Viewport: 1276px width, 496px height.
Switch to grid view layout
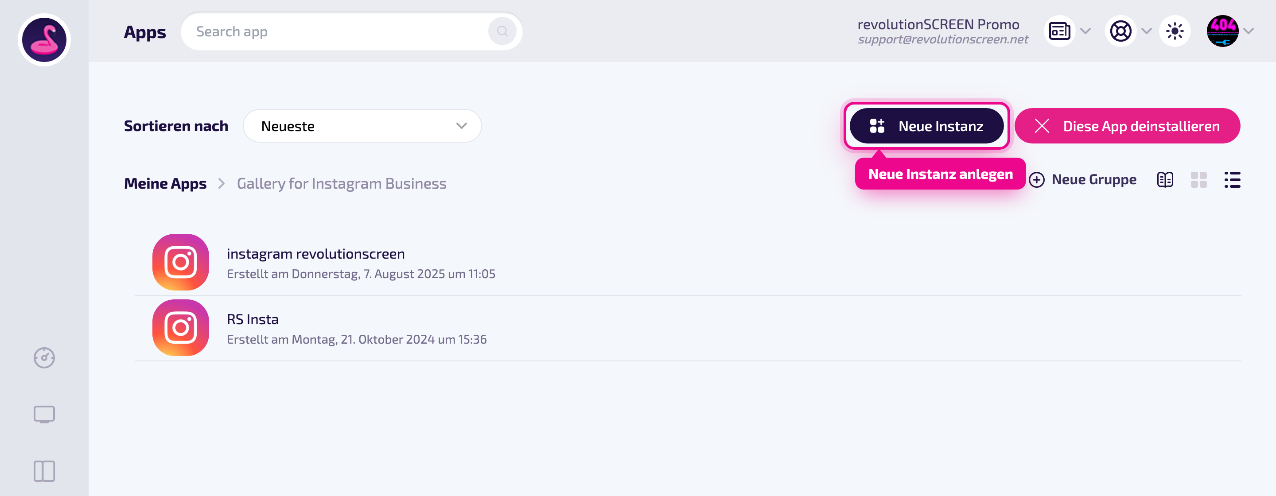pyautogui.click(x=1198, y=180)
